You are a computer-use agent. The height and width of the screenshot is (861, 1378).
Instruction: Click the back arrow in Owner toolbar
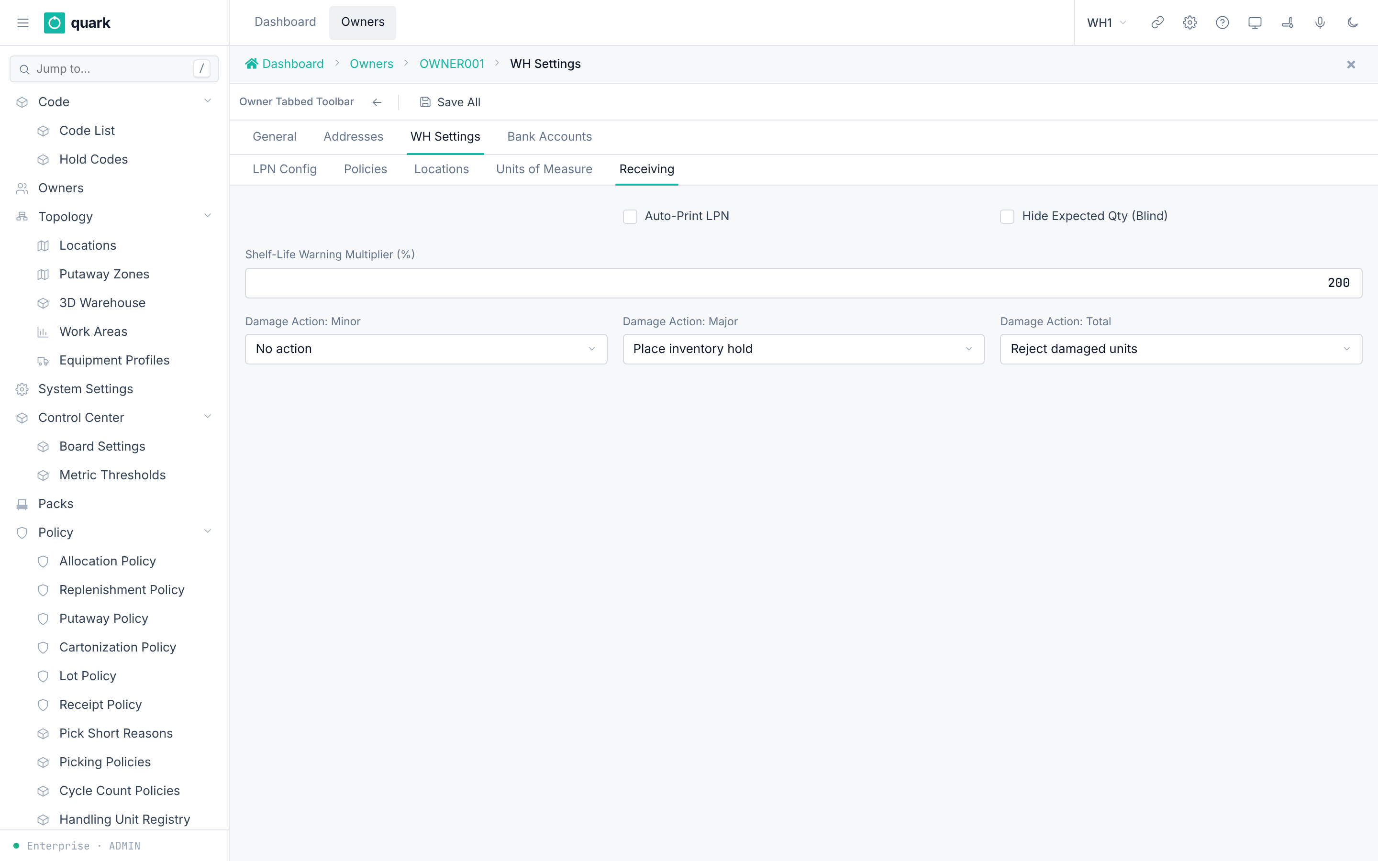click(x=377, y=102)
